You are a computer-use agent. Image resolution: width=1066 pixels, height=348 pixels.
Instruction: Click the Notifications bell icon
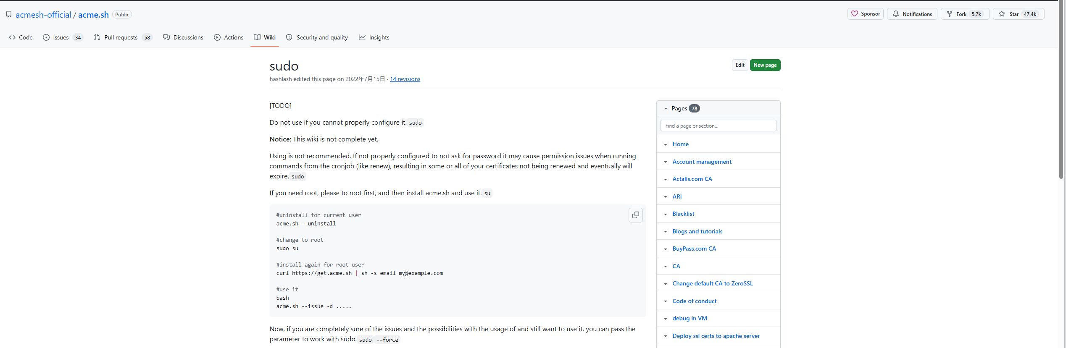(x=896, y=14)
